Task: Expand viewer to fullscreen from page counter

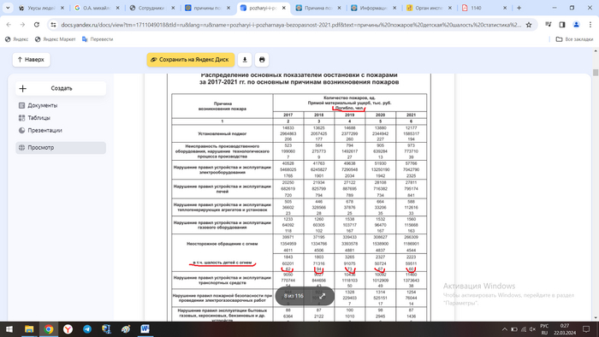Action: [x=322, y=296]
